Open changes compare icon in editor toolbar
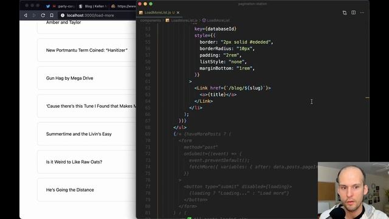This screenshot has height=219, width=389. [345, 13]
